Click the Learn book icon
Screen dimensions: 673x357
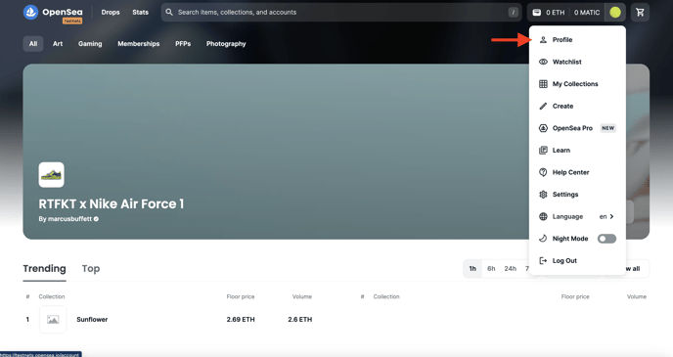tap(543, 151)
